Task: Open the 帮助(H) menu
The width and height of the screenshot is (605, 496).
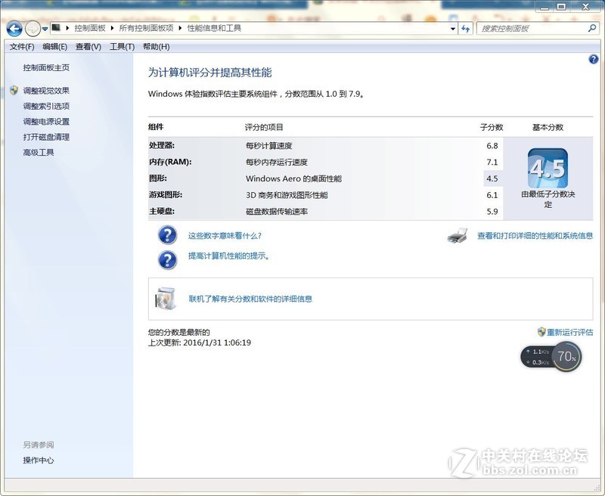Action: [x=157, y=47]
